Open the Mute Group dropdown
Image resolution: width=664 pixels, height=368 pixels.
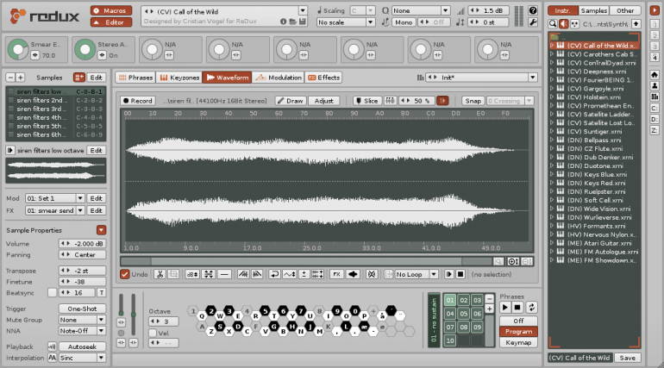(x=81, y=319)
